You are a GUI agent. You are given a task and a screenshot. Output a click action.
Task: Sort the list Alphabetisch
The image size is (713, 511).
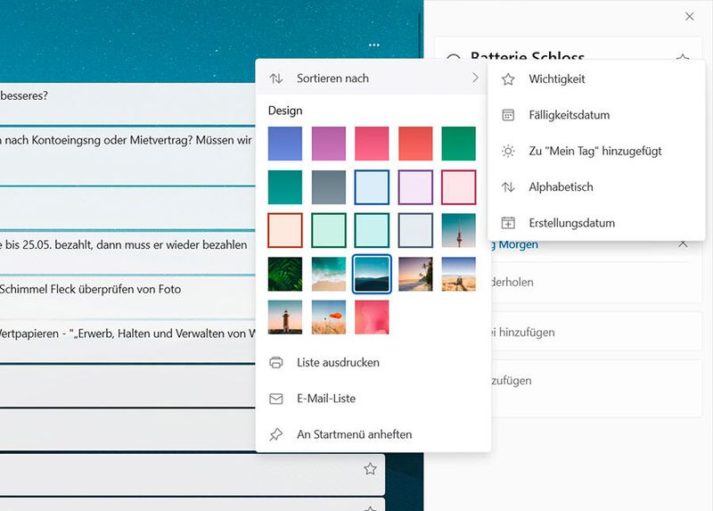(596, 187)
